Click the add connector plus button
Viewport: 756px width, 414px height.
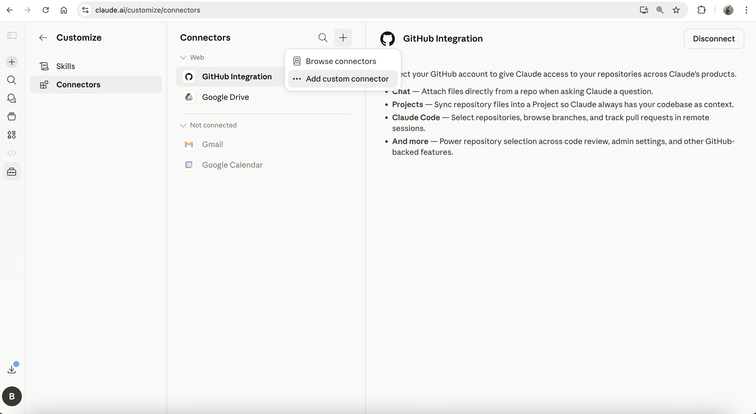pyautogui.click(x=343, y=38)
